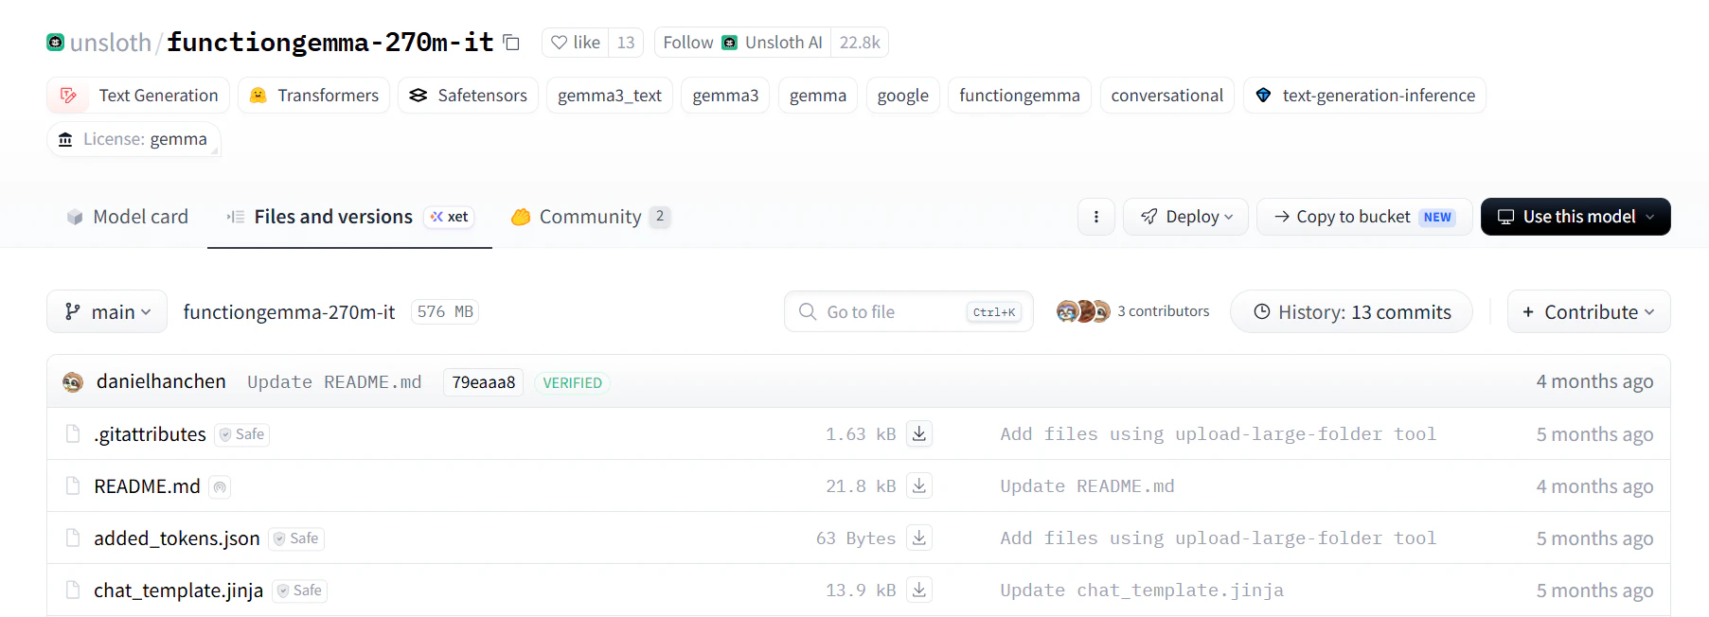
Task: Filter by functiongemma tag
Action: 1020,96
